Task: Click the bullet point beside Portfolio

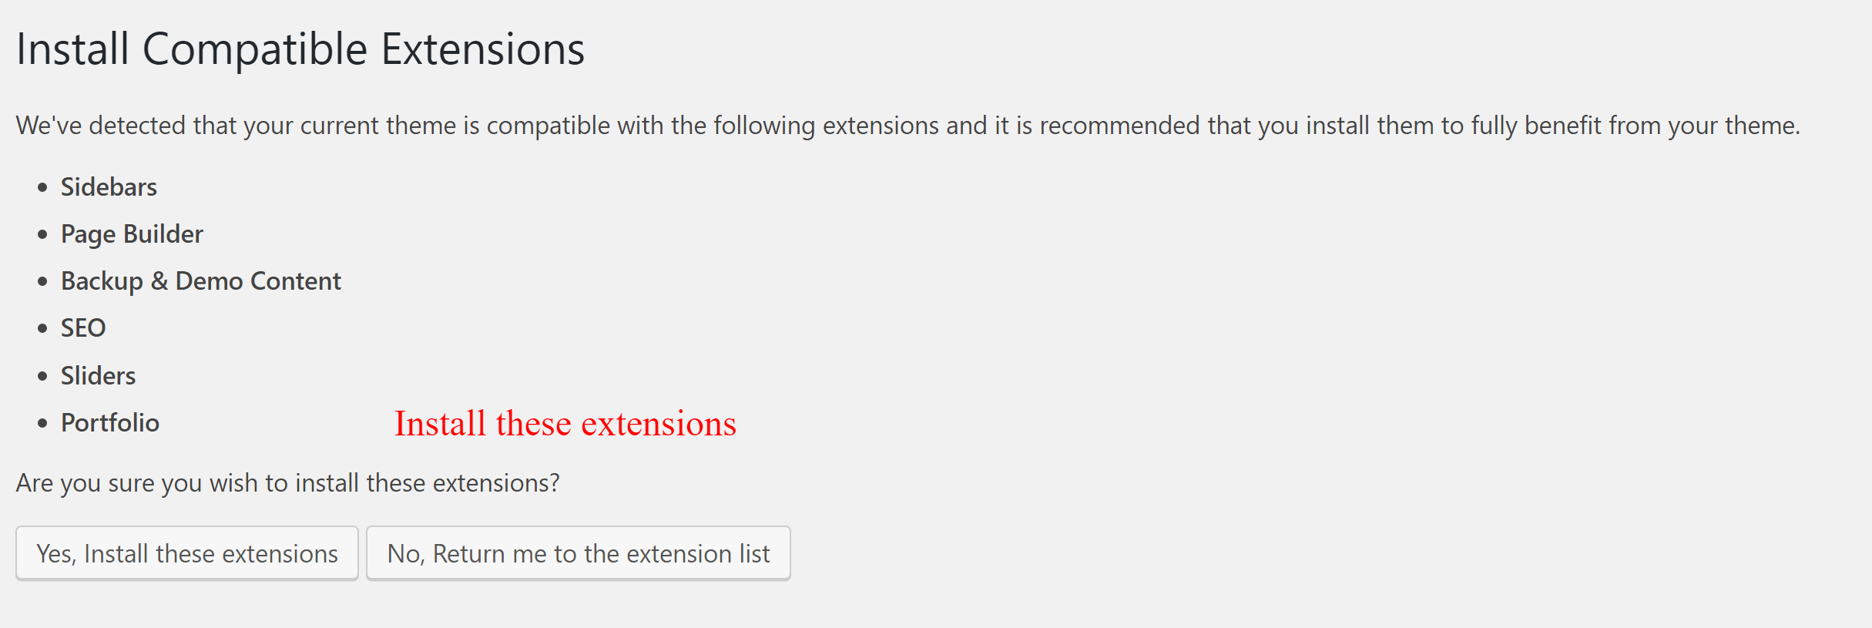Action: coord(42,423)
